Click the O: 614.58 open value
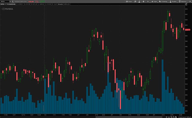Viewport: 192px width, 118px height. pyautogui.click(x=27, y=4)
